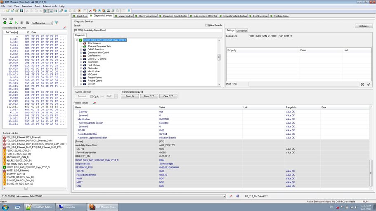Screen dimensions: 376x211
Task: Select GDO166 (UDS_CAN_D) logical link
Action: [x=18, y=157]
